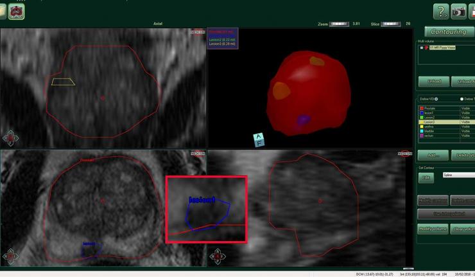475x277 pixels.
Task: Click the camera screenshot icon
Action: 458,11
